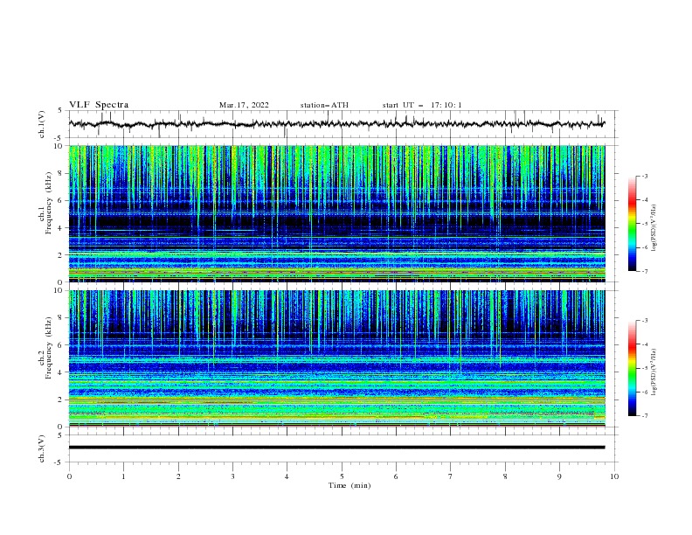Select the "ch.2 Frequency (kHz)" axis label
This screenshot has height=535, width=692.
pos(45,348)
